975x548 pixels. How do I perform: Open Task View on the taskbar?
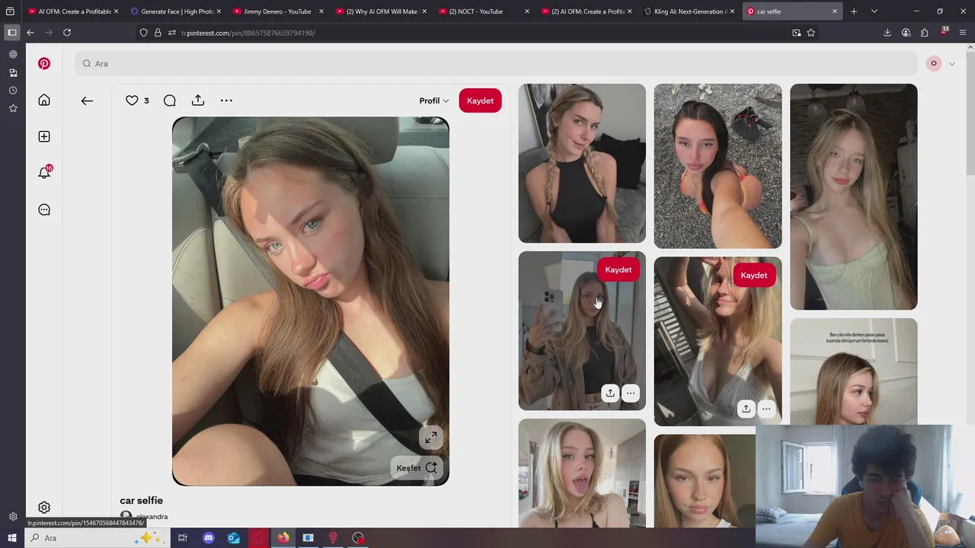(183, 538)
